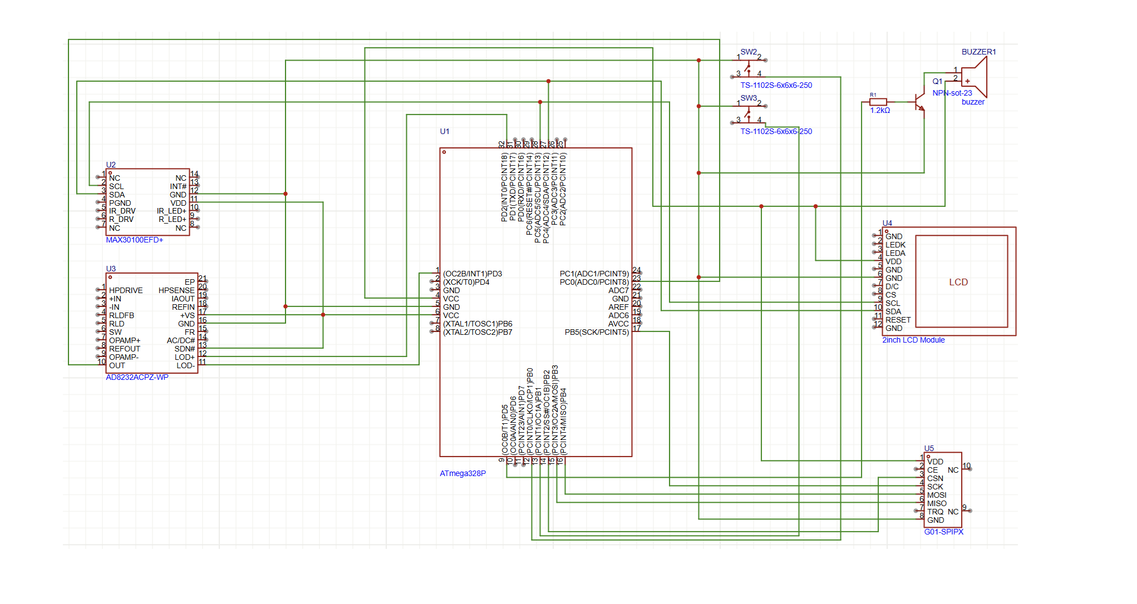The height and width of the screenshot is (604, 1137).
Task: Click the U5 reference designator label
Action: pos(929,448)
